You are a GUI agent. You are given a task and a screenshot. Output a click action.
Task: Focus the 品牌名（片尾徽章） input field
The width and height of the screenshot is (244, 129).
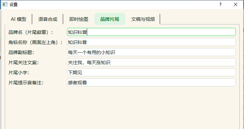pos(151,32)
